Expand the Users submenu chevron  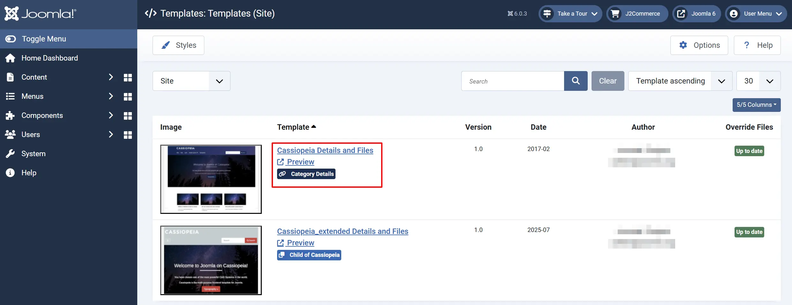pyautogui.click(x=111, y=134)
